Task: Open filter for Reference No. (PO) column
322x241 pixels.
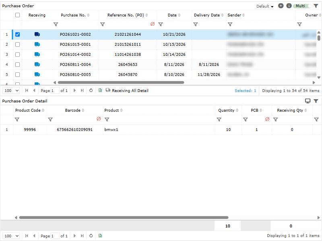Action: (103, 25)
